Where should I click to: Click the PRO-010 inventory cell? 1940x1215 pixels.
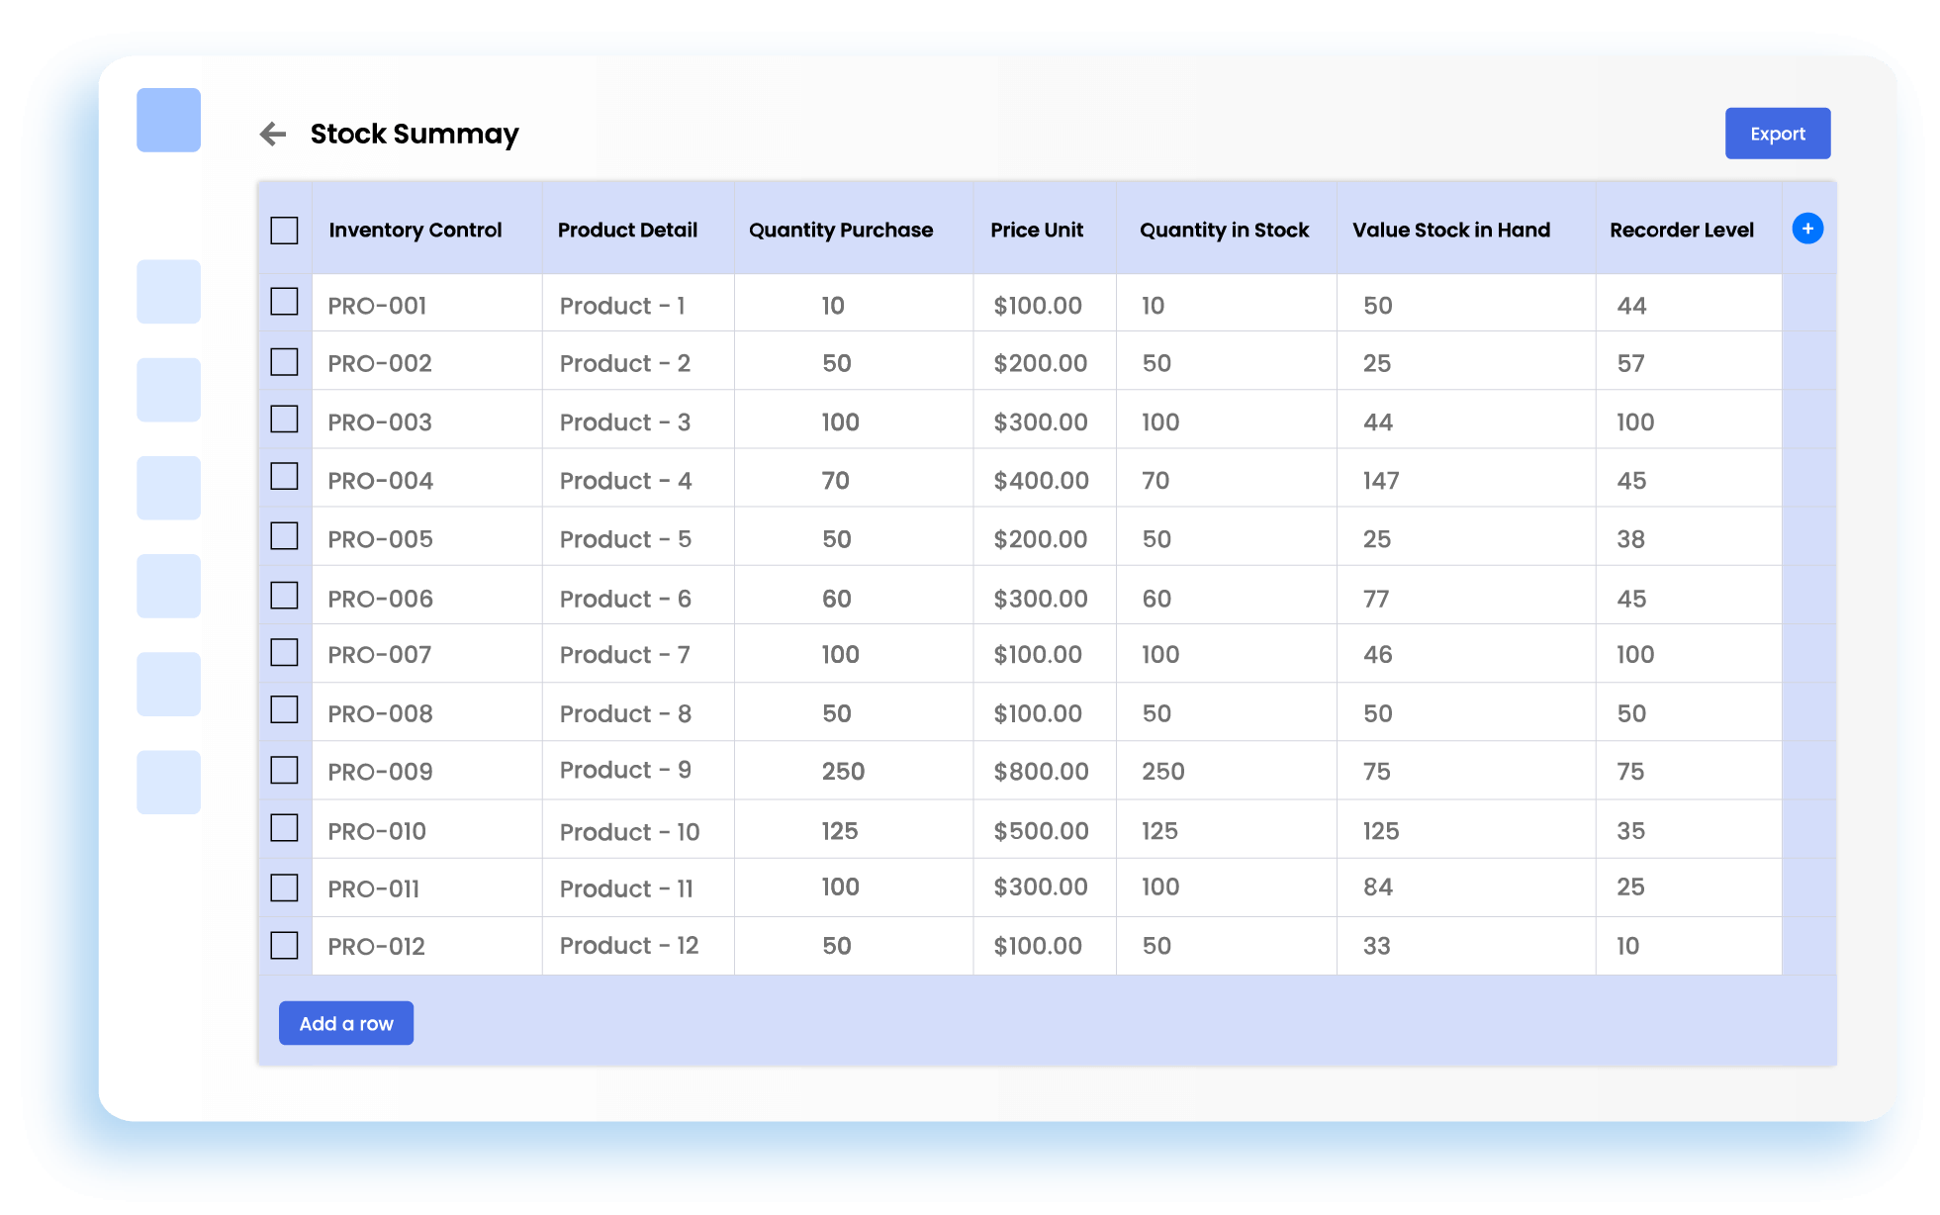(x=377, y=831)
